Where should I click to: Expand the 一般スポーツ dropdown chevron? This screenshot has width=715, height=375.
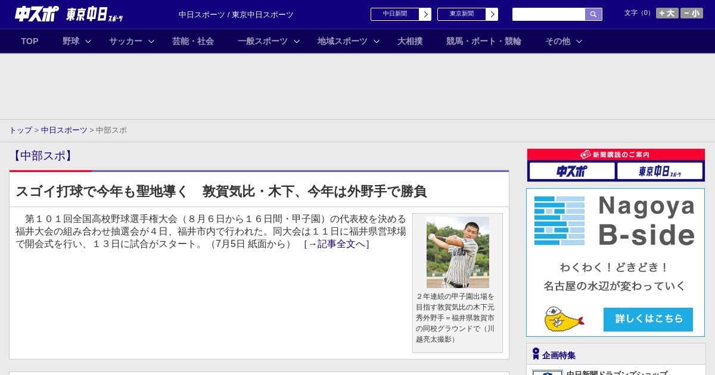point(297,41)
